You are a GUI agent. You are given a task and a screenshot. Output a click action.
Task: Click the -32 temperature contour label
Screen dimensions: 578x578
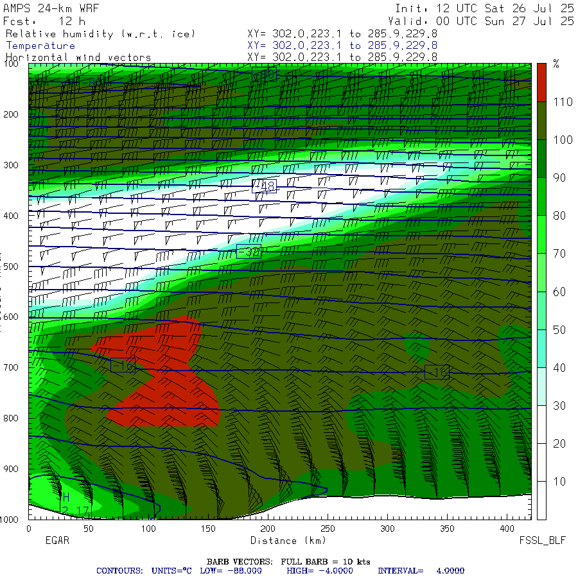click(249, 251)
